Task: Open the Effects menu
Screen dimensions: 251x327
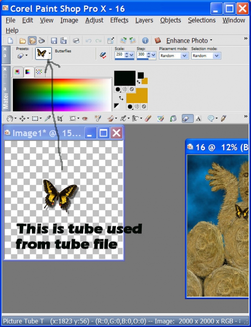Action: (x=119, y=20)
